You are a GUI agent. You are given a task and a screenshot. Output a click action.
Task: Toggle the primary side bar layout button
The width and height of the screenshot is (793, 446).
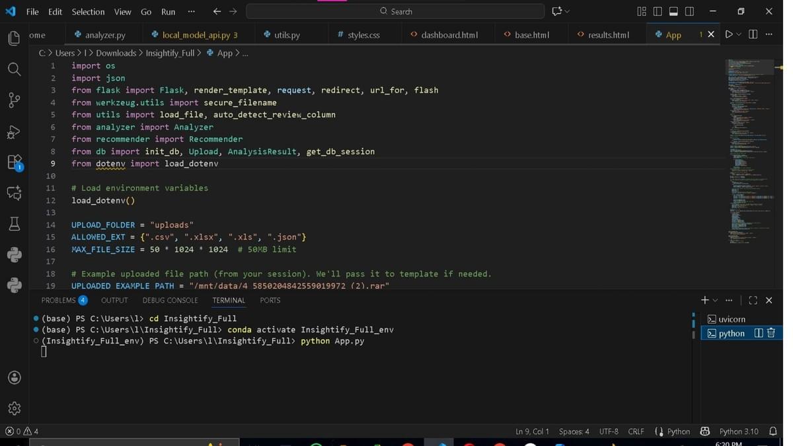tap(658, 11)
